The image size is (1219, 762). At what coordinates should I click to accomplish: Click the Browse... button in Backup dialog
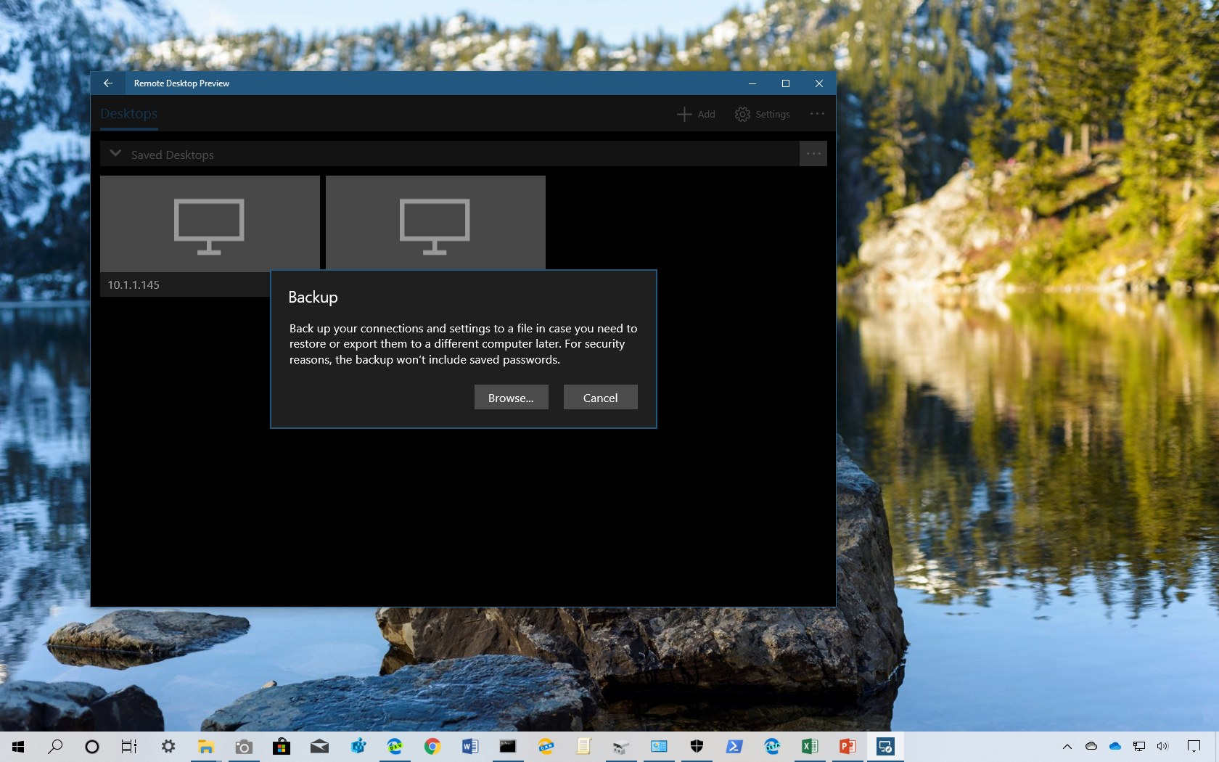click(x=511, y=398)
